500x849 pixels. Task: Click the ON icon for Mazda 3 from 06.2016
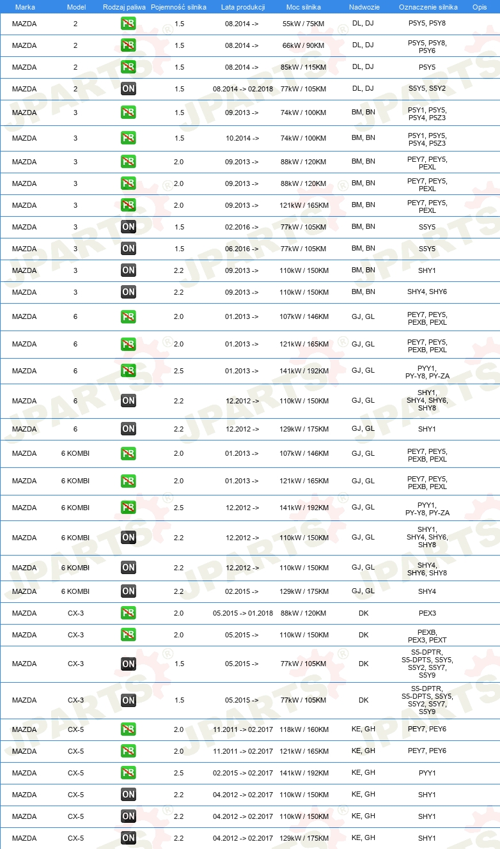click(x=129, y=249)
